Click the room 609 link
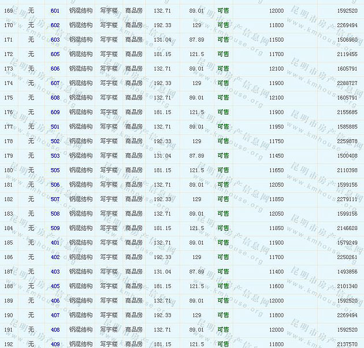This screenshot has height=348, width=364. (x=55, y=112)
